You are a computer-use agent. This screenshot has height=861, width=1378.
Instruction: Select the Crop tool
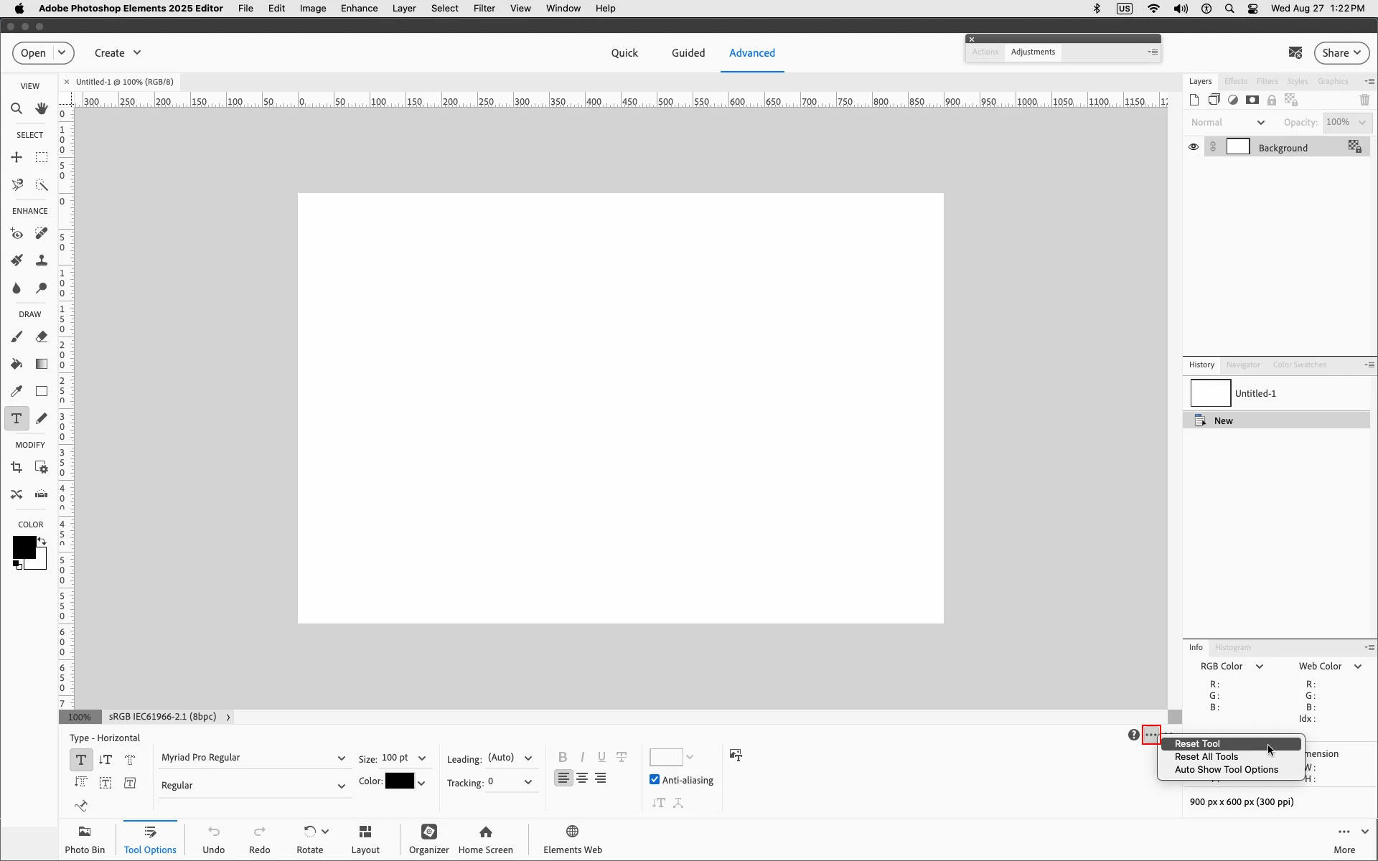click(x=17, y=468)
